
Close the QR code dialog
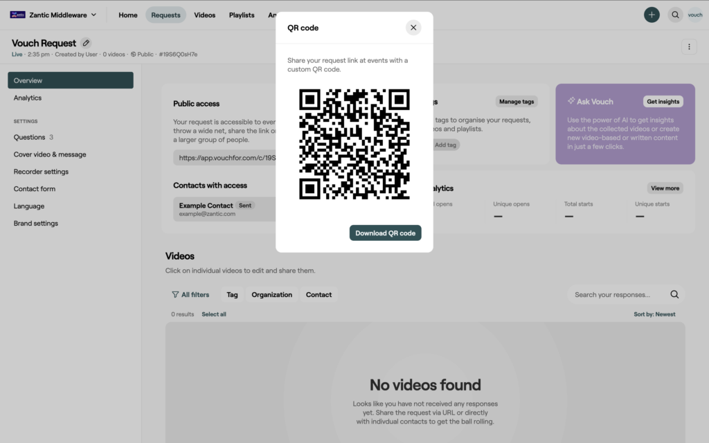(413, 28)
